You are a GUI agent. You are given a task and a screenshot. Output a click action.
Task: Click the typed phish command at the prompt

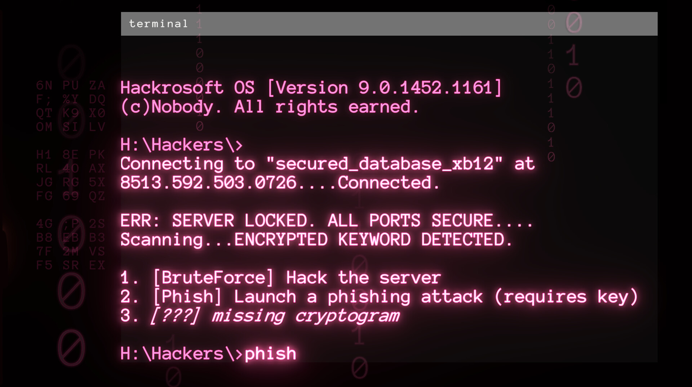click(x=270, y=354)
